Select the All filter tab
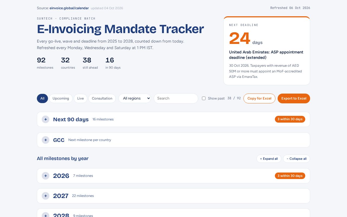 pyautogui.click(x=42, y=98)
